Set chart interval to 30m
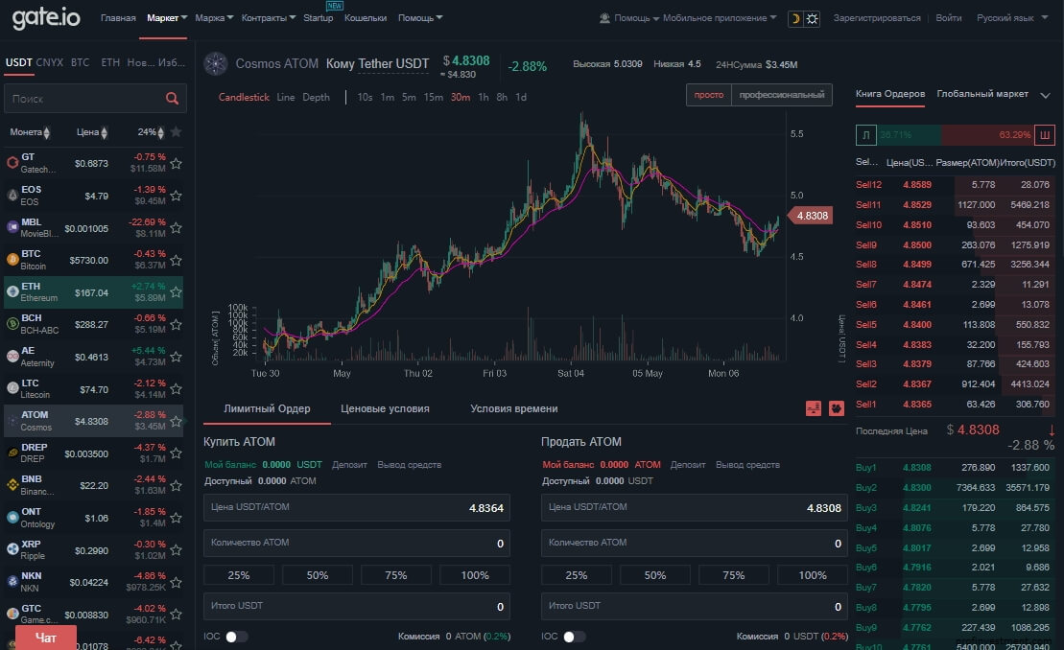The height and width of the screenshot is (650, 1064). click(461, 98)
